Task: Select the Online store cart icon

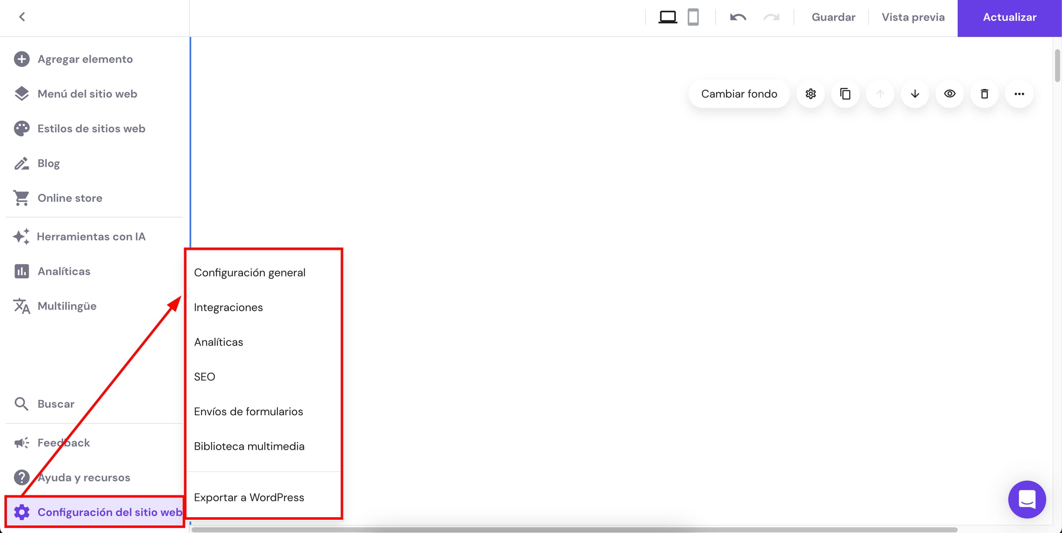Action: point(21,198)
